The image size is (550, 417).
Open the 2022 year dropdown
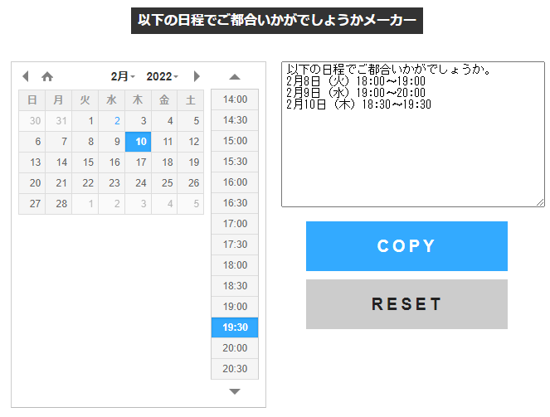coord(163,76)
